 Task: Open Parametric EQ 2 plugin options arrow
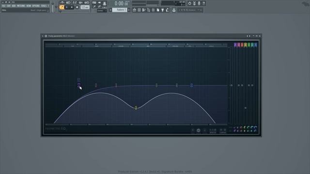point(43,36)
